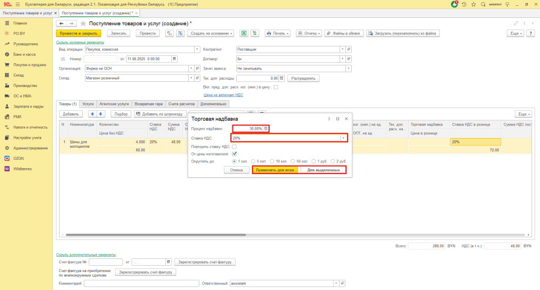Expand Организация dropdown list
The width and height of the screenshot is (540, 290).
pos(191,69)
